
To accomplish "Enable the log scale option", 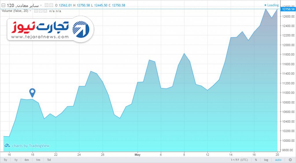I will (x=266, y=160).
